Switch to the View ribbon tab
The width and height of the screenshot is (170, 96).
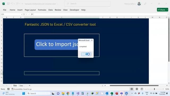65,10
